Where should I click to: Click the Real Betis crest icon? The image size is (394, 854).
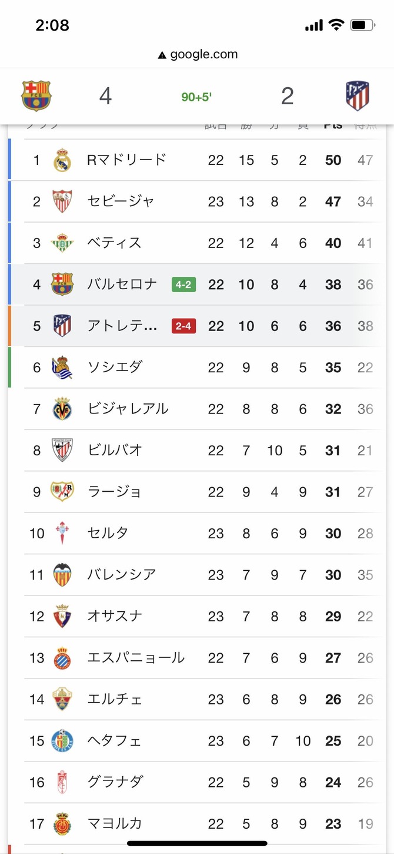[x=62, y=243]
